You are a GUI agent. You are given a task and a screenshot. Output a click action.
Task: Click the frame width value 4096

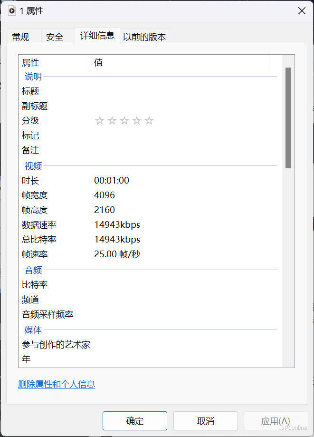point(105,195)
